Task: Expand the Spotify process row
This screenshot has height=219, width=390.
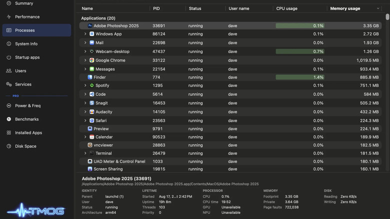Action: pyautogui.click(x=85, y=85)
